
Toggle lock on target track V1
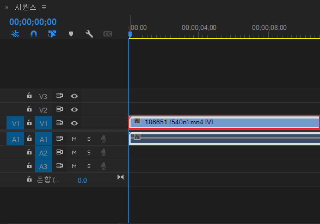click(x=29, y=123)
